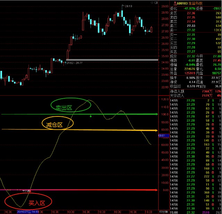
Task: Click the red arrow line at 0.00
Action: pyautogui.click(x=80, y=190)
